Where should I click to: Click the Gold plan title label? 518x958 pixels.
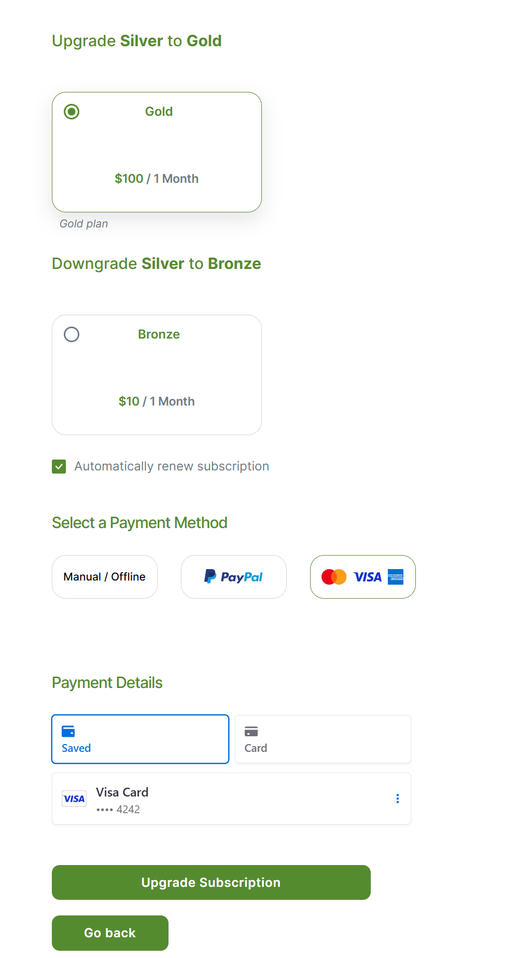(x=159, y=112)
